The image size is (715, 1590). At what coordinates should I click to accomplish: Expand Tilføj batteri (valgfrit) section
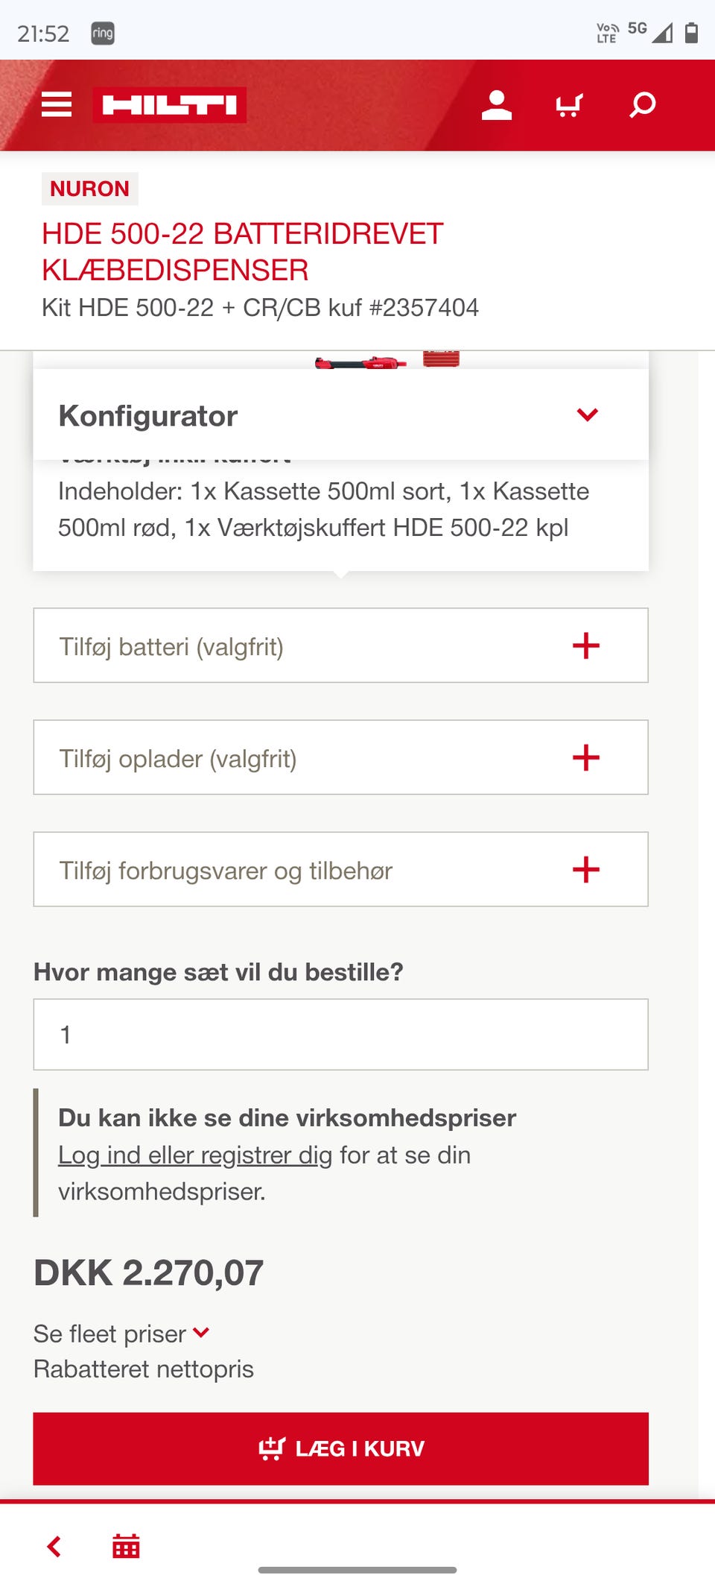pos(585,646)
